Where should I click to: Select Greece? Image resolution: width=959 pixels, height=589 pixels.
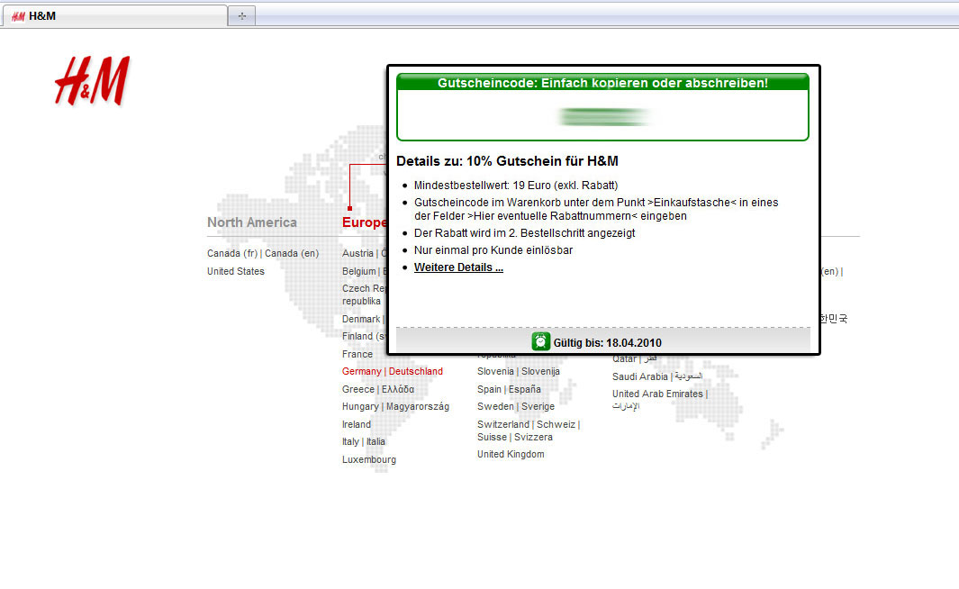point(358,389)
